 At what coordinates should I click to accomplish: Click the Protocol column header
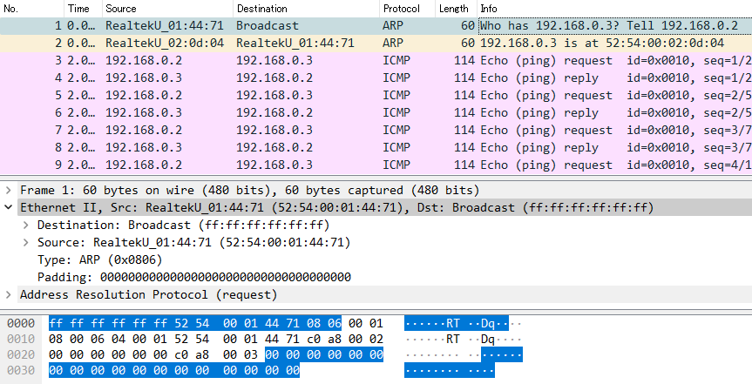pyautogui.click(x=401, y=7)
